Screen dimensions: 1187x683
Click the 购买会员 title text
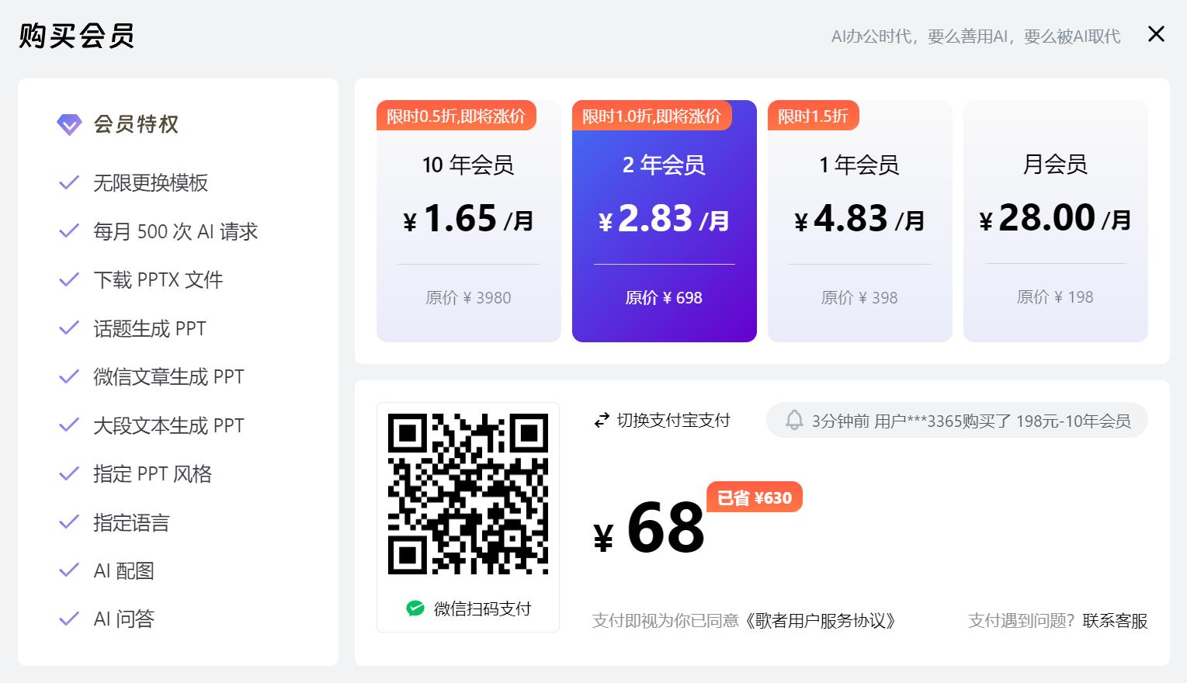(x=77, y=36)
